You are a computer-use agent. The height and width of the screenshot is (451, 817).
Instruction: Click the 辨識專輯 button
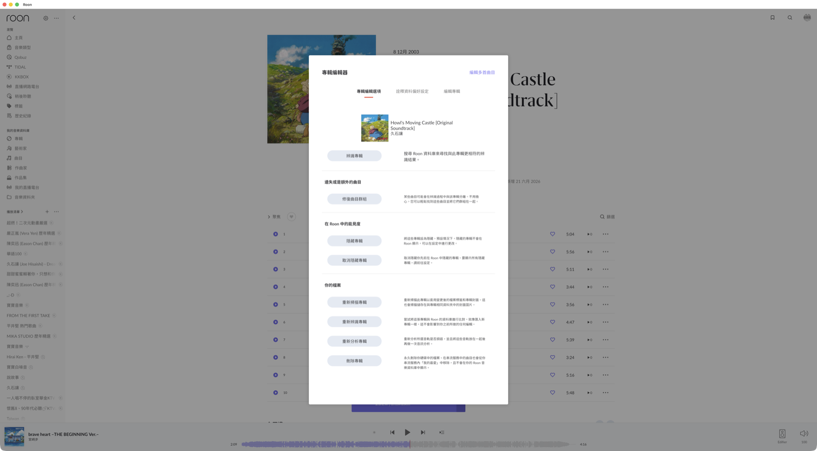354,156
